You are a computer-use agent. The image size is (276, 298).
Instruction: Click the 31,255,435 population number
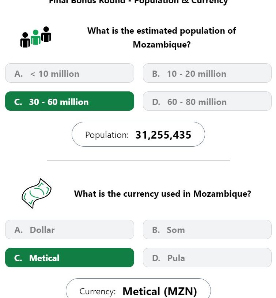tap(163, 135)
